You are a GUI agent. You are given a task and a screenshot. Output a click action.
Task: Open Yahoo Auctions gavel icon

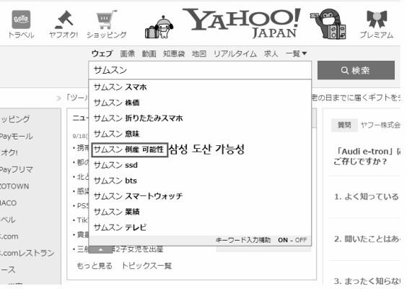coord(64,25)
